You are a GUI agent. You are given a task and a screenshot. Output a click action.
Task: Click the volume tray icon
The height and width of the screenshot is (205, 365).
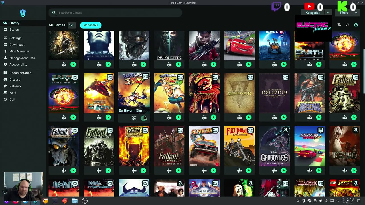point(321,201)
